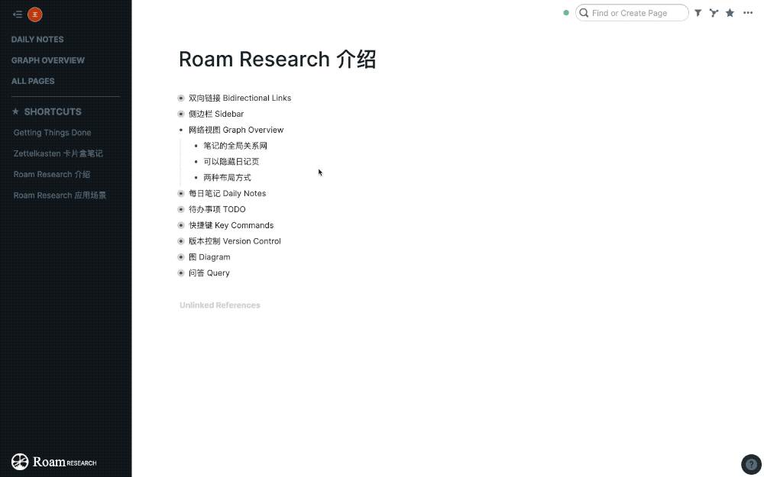Click the text 版本控制 Version Control
Image resolution: width=764 pixels, height=477 pixels.
click(x=235, y=241)
